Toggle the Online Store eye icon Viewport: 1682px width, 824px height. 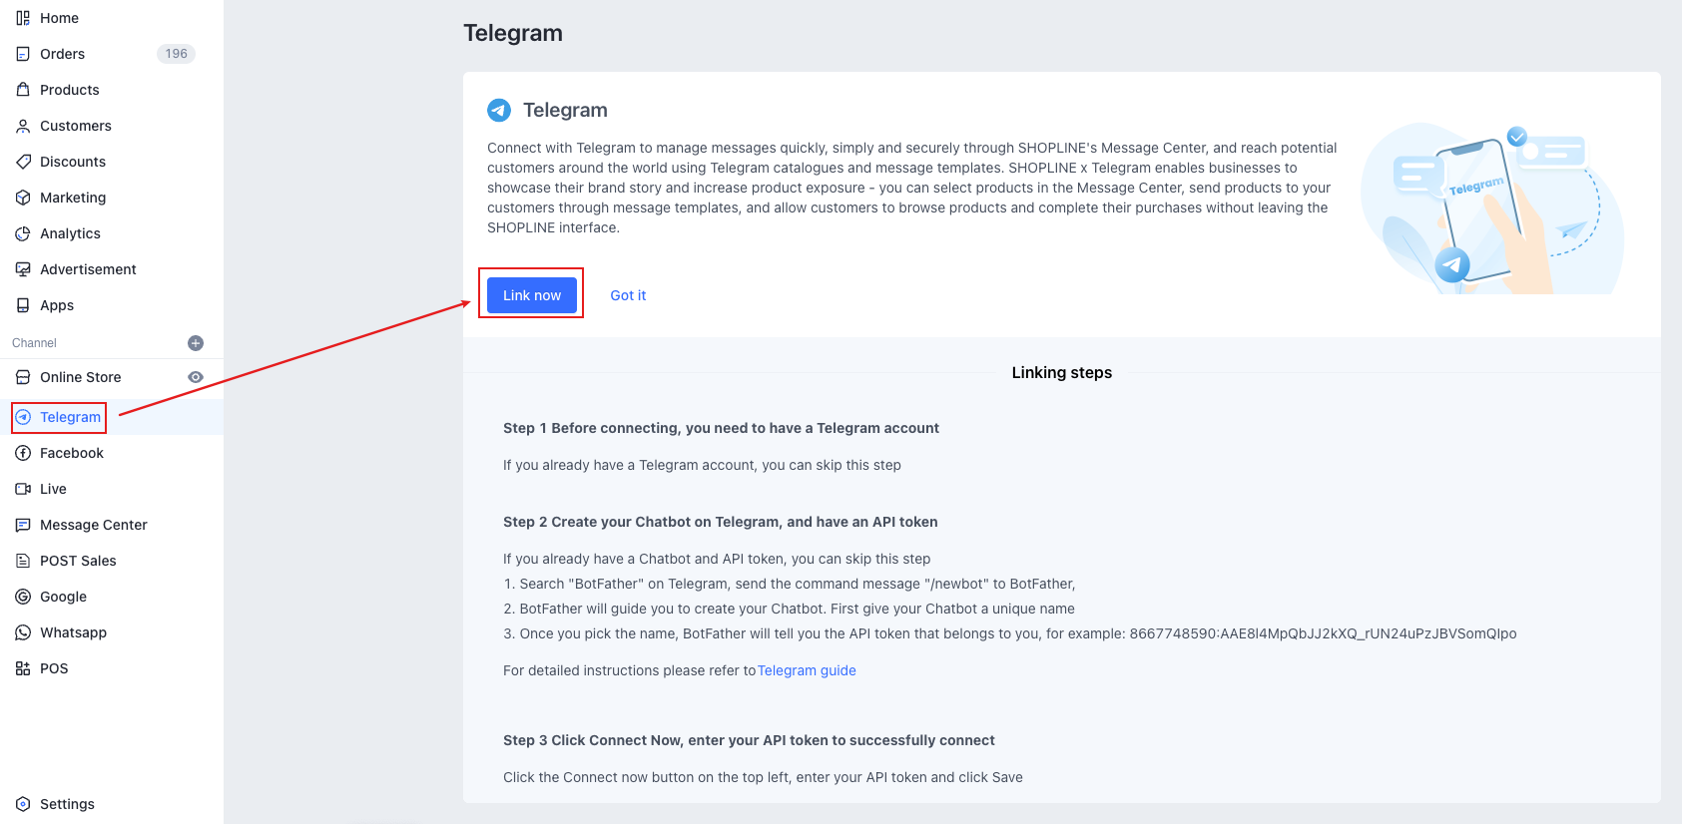pos(196,377)
